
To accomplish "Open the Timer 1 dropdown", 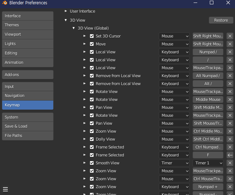I will coord(208,163).
